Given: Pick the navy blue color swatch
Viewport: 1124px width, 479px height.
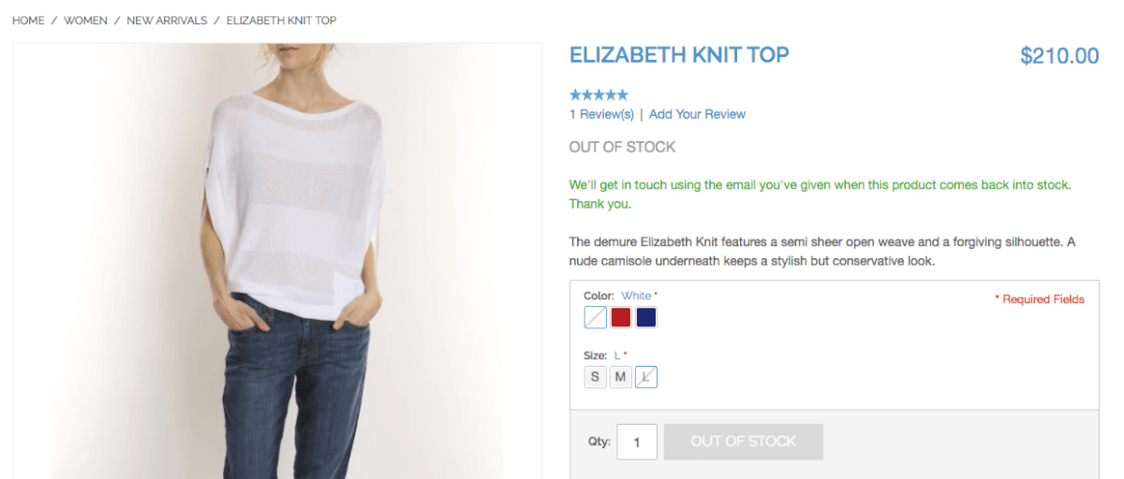Looking at the screenshot, I should (x=646, y=318).
